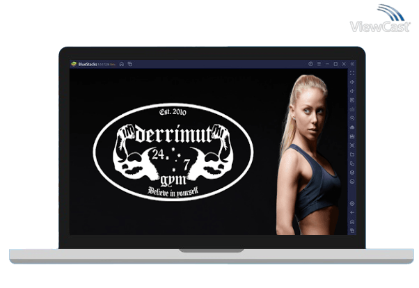This screenshot has height=288, width=419.
Task: Enter fullscreen mode from the sidebar
Action: pyautogui.click(x=352, y=73)
